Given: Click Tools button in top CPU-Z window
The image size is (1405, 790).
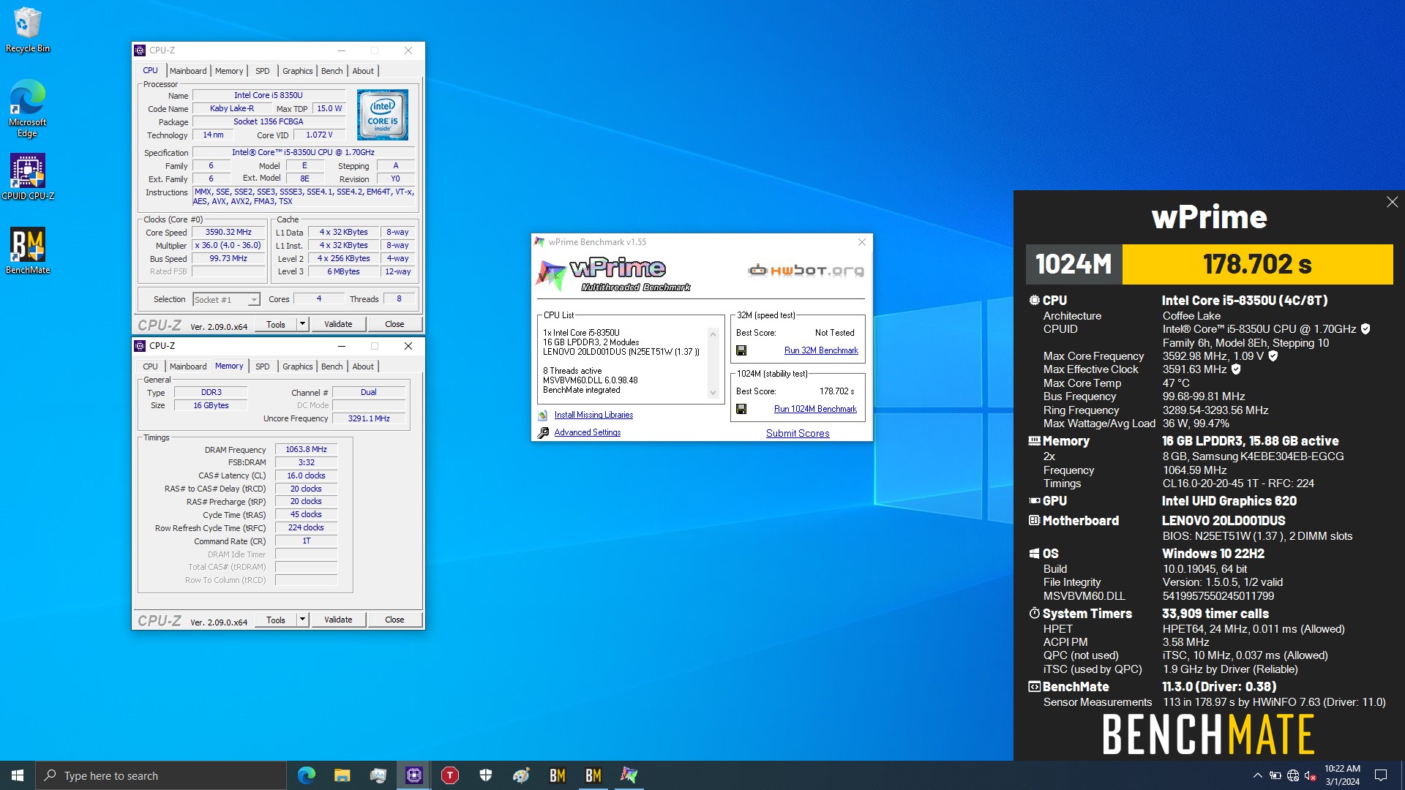Looking at the screenshot, I should tap(276, 324).
